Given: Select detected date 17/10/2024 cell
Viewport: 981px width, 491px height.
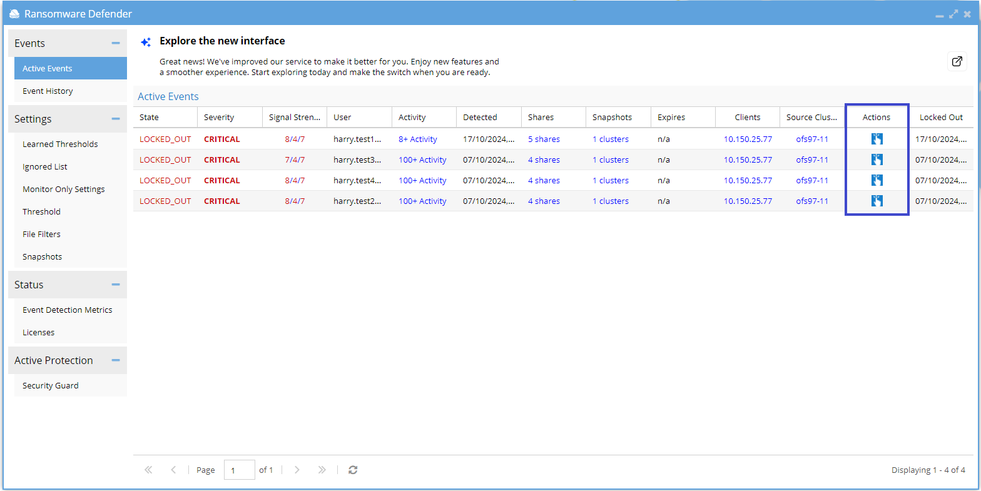Looking at the screenshot, I should pyautogui.click(x=489, y=139).
